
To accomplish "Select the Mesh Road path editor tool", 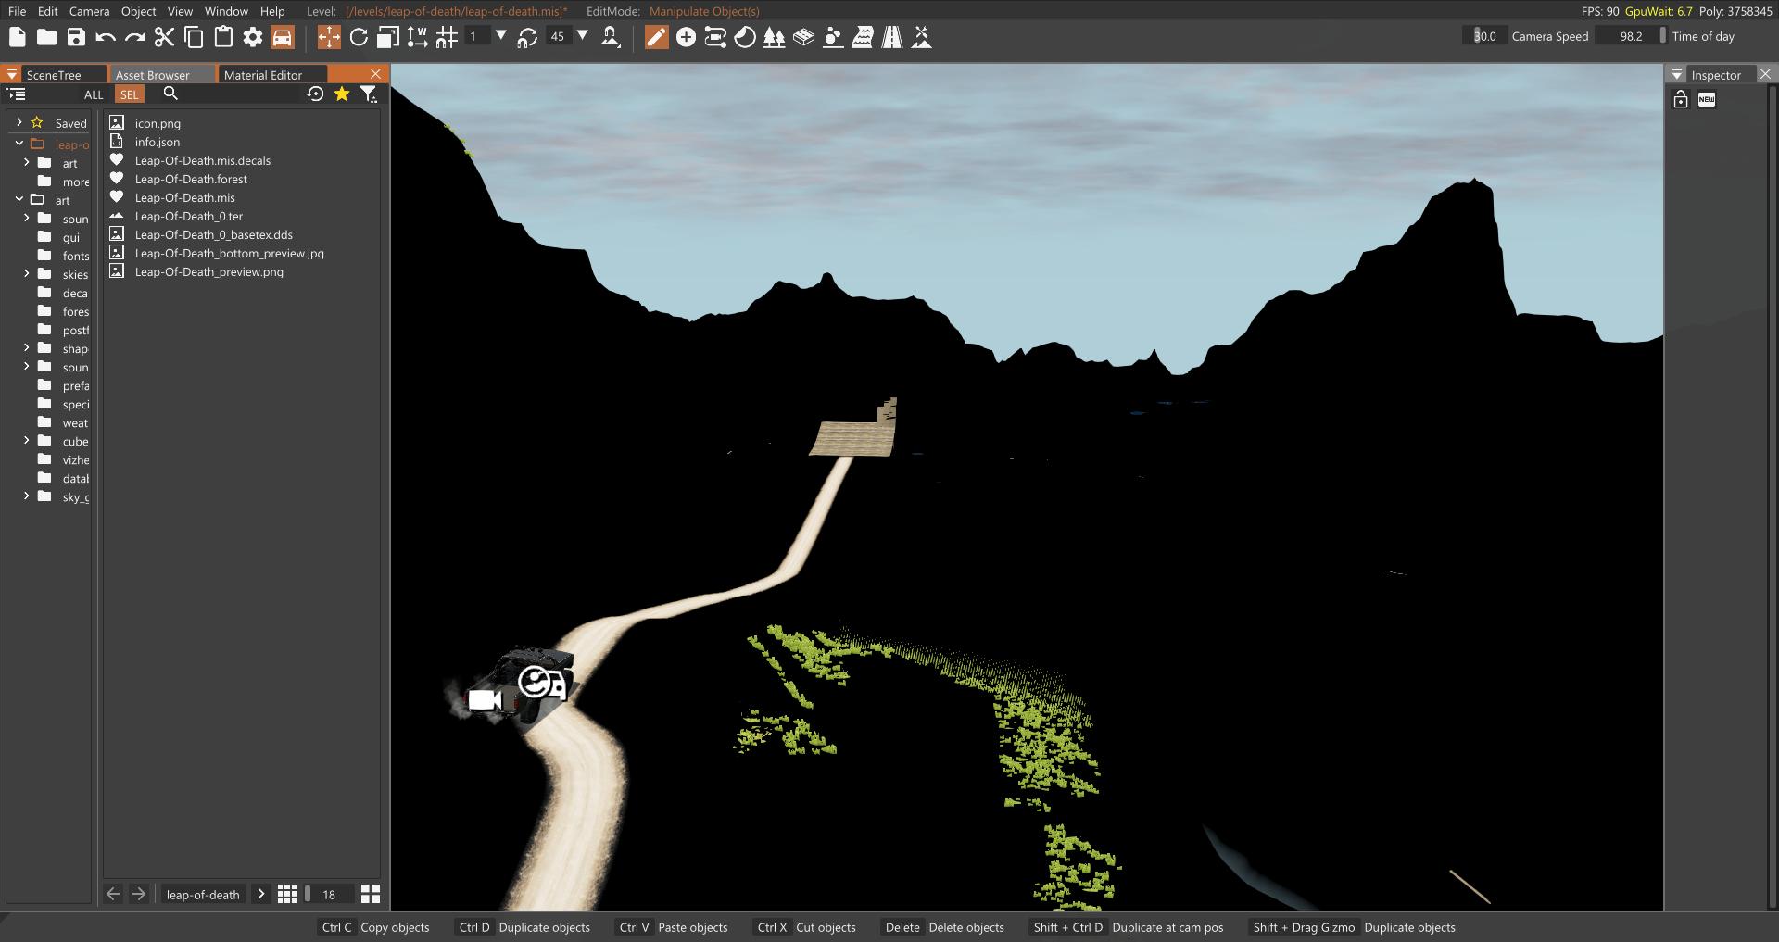I will (715, 37).
